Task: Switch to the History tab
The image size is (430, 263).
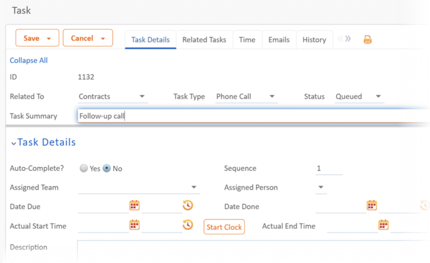Action: [x=314, y=39]
